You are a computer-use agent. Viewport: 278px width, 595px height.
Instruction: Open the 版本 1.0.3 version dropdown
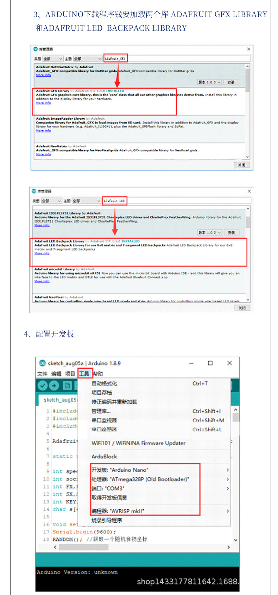(209, 82)
